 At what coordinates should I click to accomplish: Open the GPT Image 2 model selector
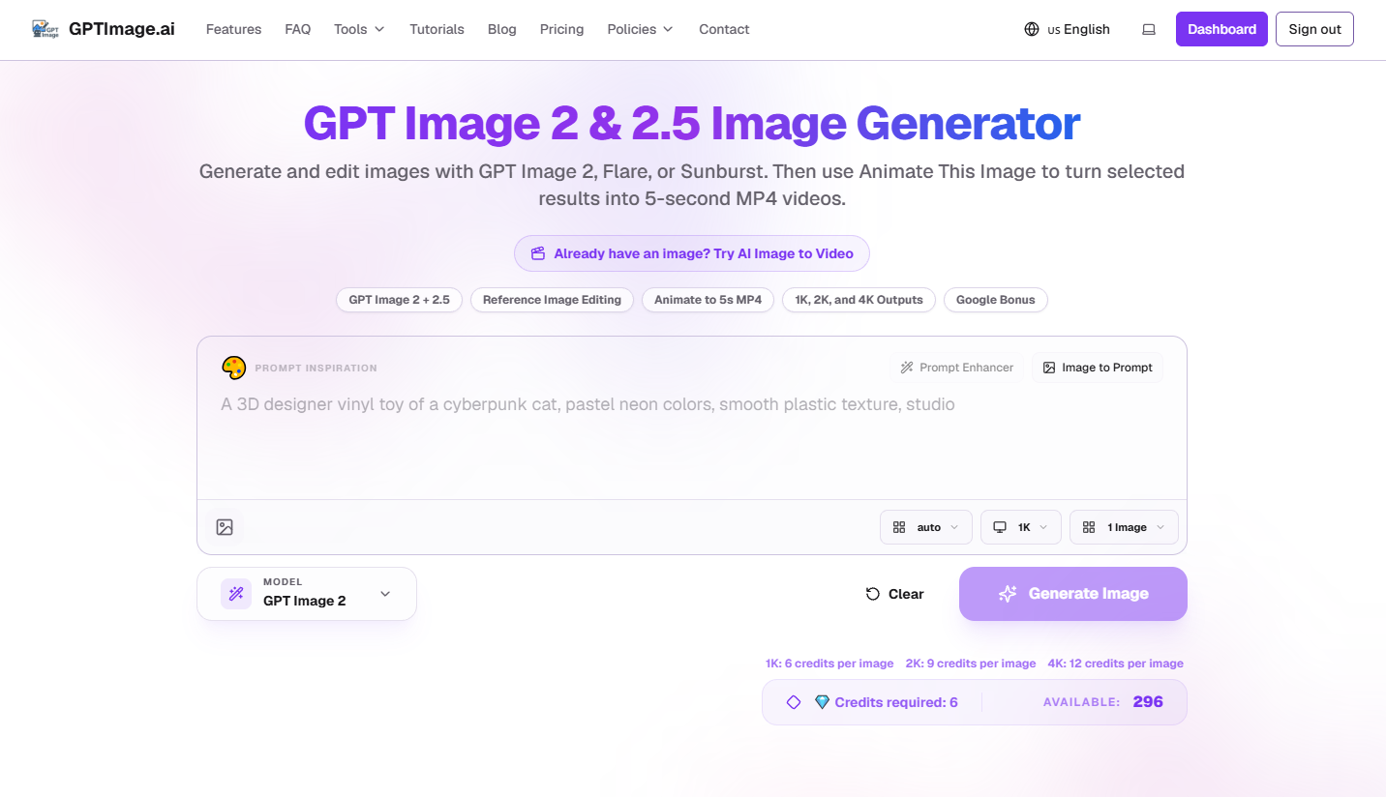click(x=307, y=594)
